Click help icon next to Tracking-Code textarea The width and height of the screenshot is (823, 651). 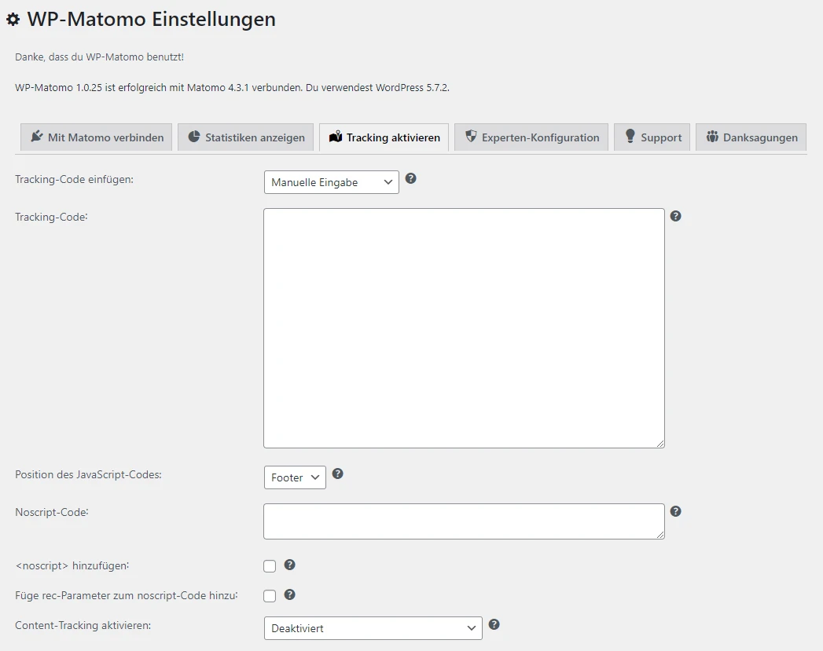(675, 216)
